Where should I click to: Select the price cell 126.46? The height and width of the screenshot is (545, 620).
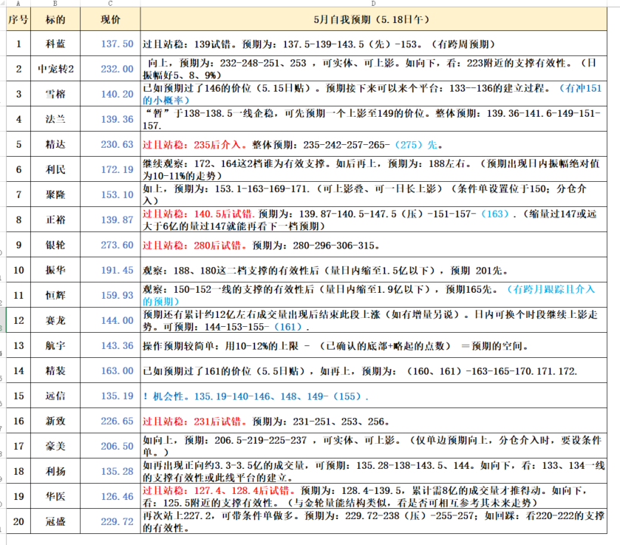[x=110, y=496]
